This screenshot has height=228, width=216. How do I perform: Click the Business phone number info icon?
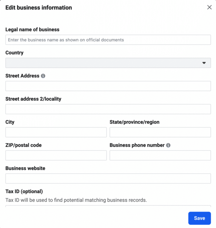168,145
